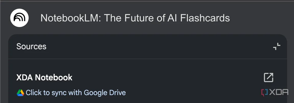
Task: Click the word 'Google Drive' in sync link
Action: (105, 93)
